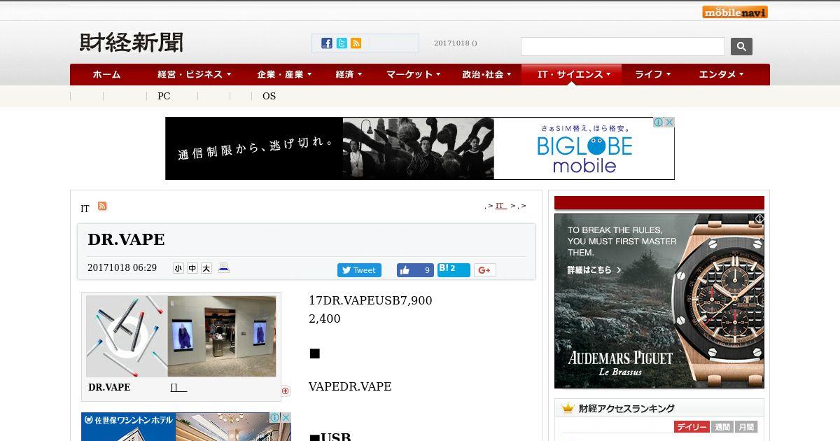Click the 財経新聞 site logo
Viewport: 840px width, 441px height.
(132, 43)
